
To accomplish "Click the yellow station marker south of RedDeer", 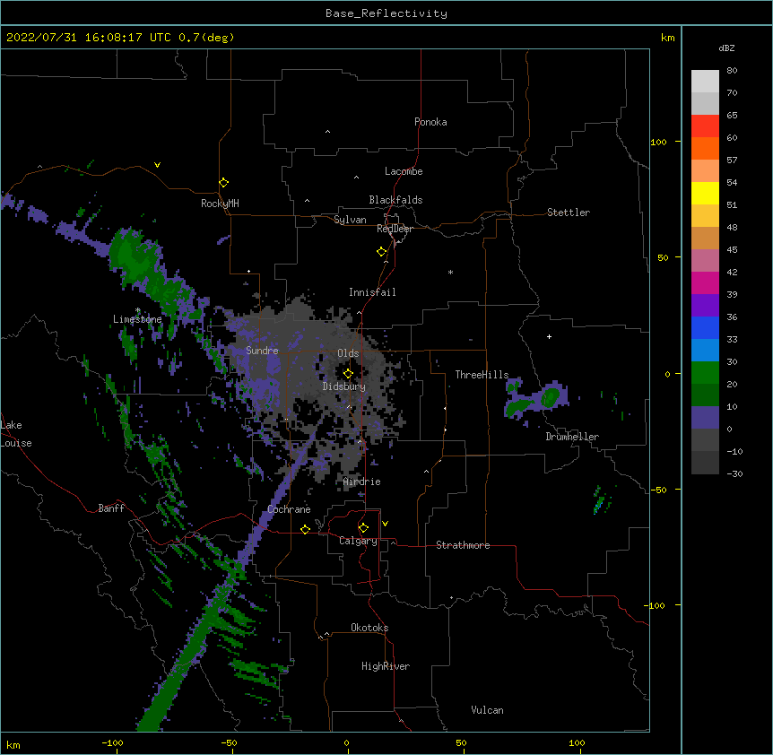I will (x=382, y=252).
